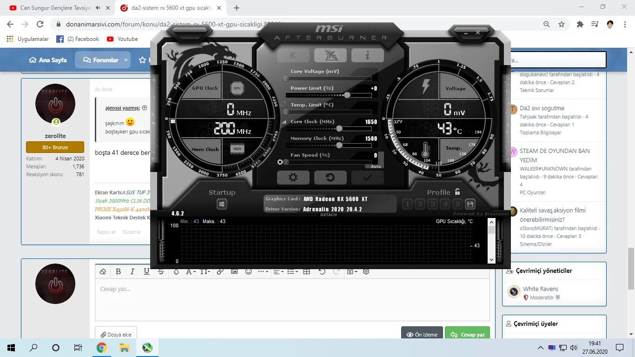Image resolution: width=635 pixels, height=357 pixels.
Task: Open the text color droplet picker
Action: [x=176, y=271]
